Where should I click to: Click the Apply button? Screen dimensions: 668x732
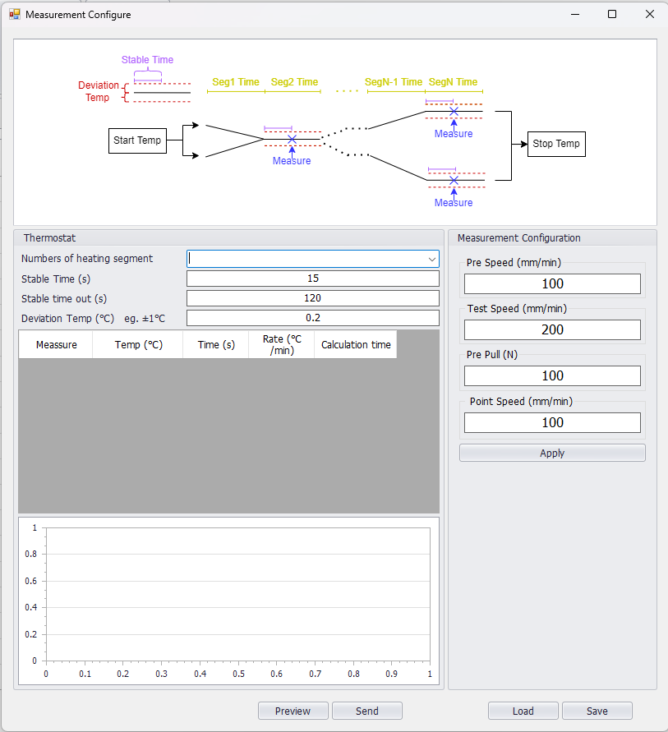click(x=552, y=453)
